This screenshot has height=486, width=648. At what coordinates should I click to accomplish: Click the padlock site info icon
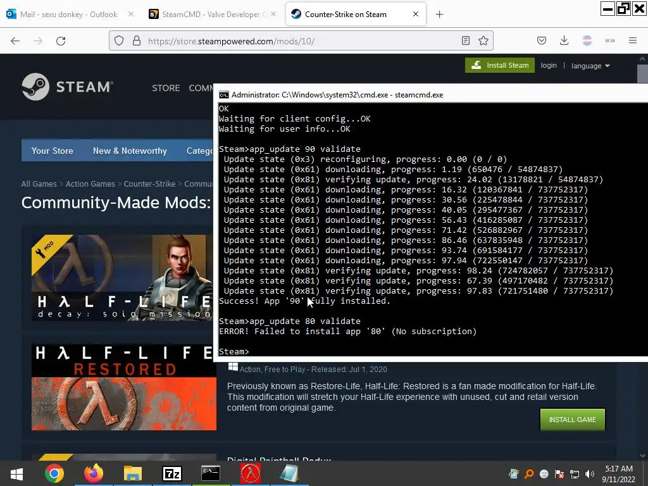tap(137, 41)
